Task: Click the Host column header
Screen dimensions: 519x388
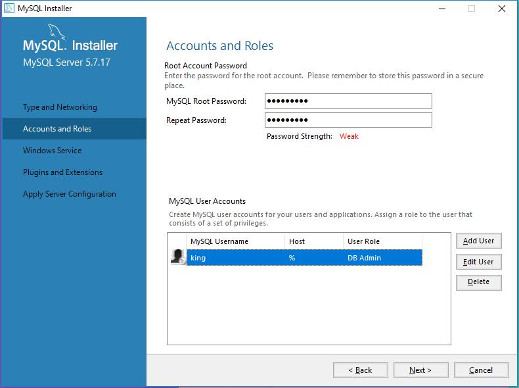Action: tap(314, 241)
